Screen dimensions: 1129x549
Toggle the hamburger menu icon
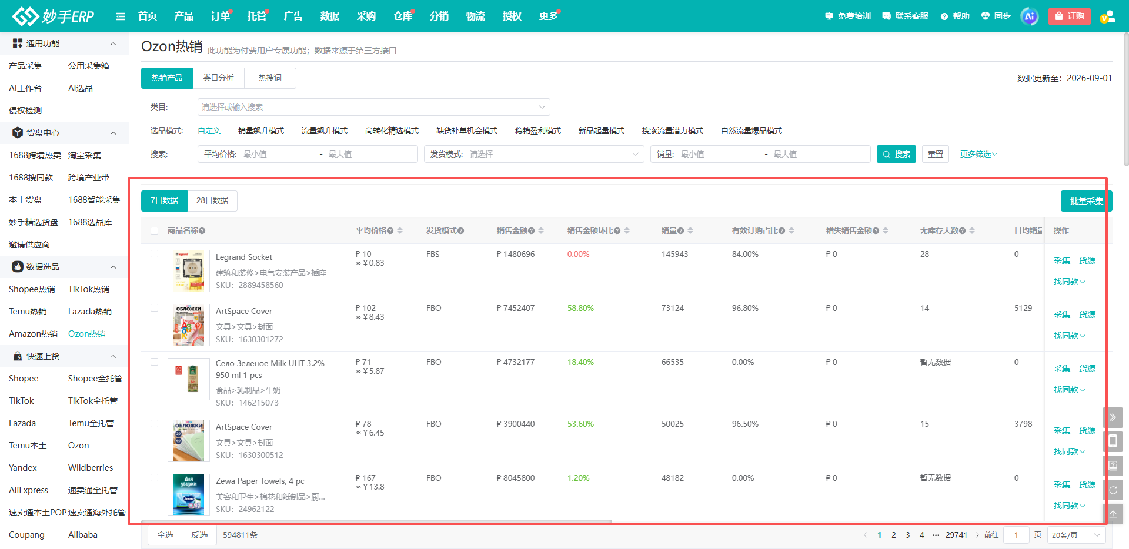(x=121, y=16)
